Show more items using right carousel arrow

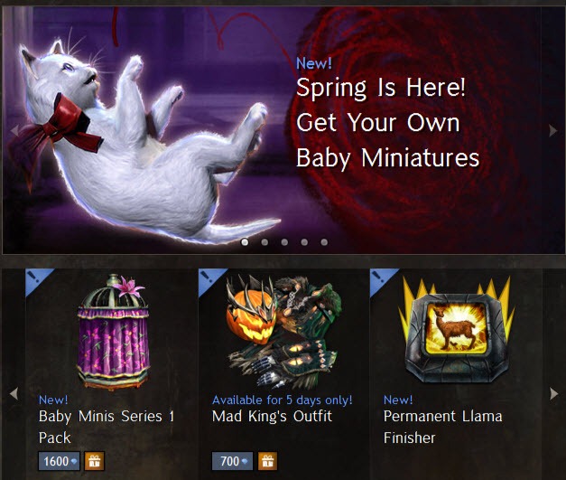pyautogui.click(x=553, y=393)
